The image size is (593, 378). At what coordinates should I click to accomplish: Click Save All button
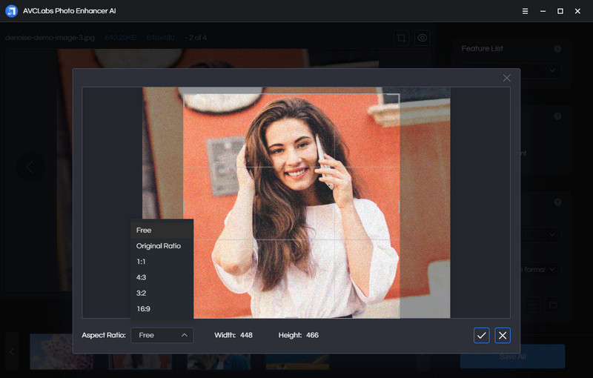click(x=512, y=357)
